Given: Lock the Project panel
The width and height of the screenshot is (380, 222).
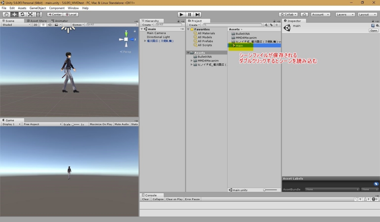Looking at the screenshot, I should [x=274, y=21].
